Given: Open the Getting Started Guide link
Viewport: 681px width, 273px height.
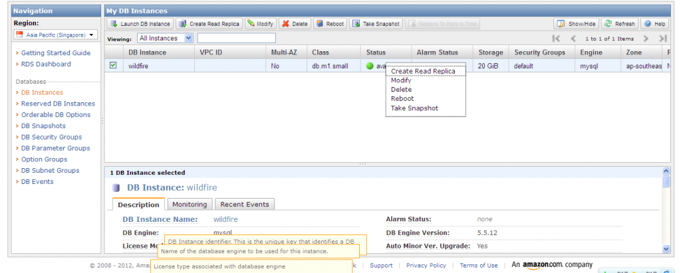Looking at the screenshot, I should pos(56,53).
